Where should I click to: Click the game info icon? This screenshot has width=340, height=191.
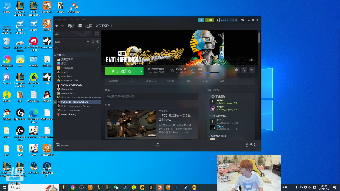(x=244, y=70)
